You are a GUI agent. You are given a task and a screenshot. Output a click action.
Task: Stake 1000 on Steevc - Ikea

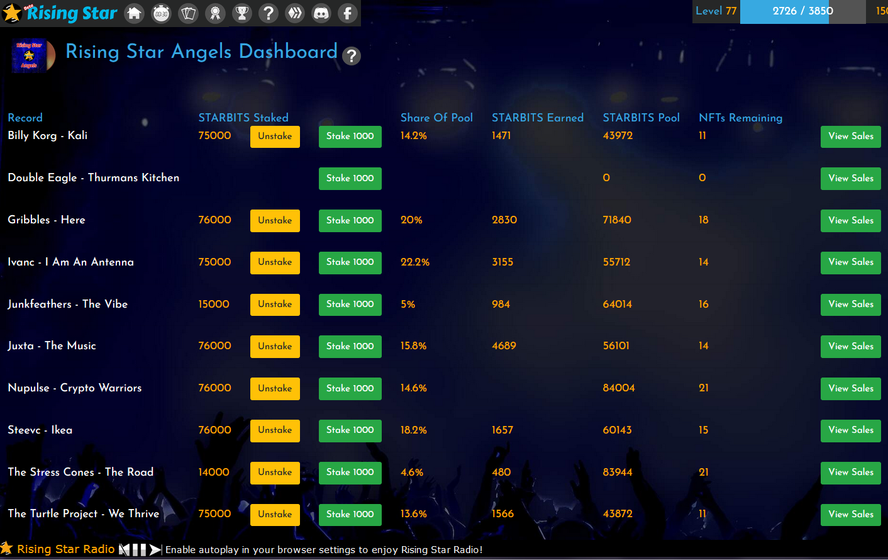tap(350, 430)
